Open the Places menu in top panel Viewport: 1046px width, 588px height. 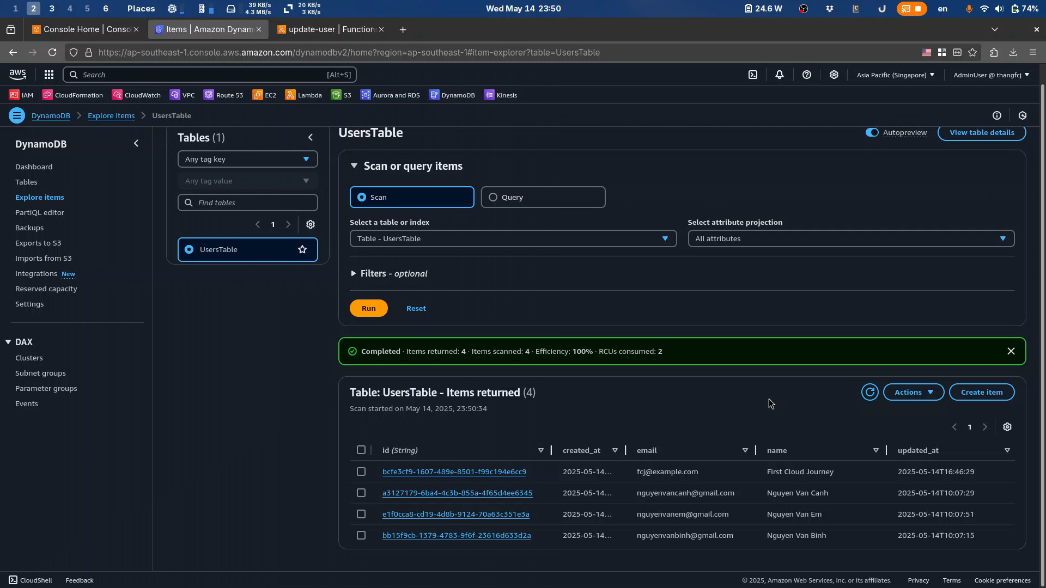tap(141, 9)
